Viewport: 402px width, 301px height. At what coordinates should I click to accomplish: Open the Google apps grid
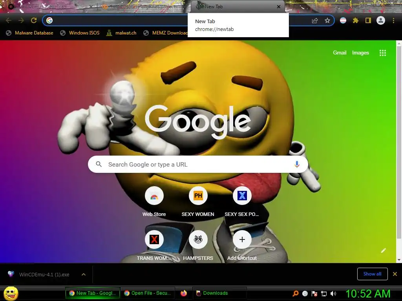click(x=382, y=53)
